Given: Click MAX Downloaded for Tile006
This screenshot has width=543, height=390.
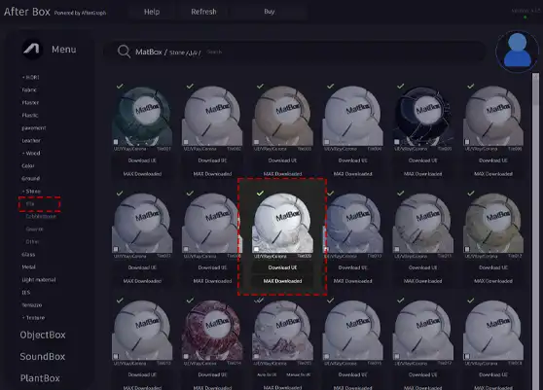Looking at the screenshot, I should pyautogui.click(x=493, y=174).
